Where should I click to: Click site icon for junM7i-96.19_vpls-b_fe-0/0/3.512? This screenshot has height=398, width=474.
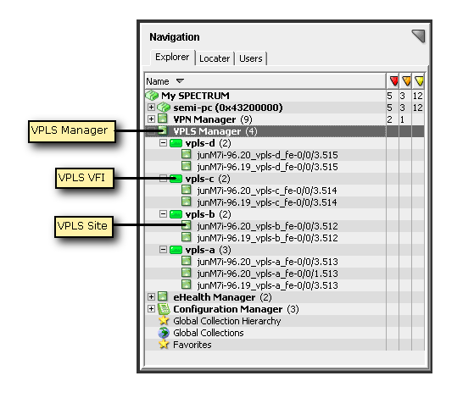point(187,237)
